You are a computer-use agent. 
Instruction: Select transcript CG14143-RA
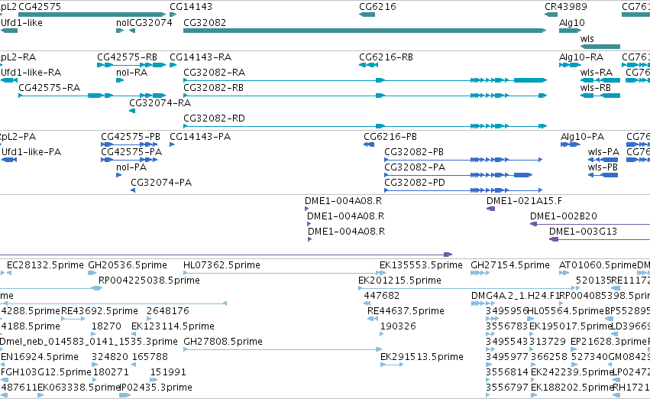pyautogui.click(x=200, y=57)
